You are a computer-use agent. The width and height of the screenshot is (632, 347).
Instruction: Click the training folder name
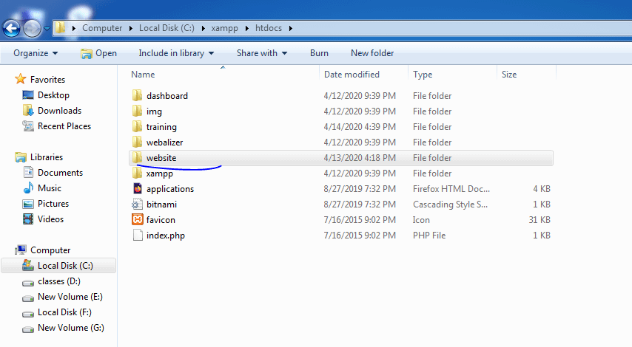pyautogui.click(x=161, y=127)
